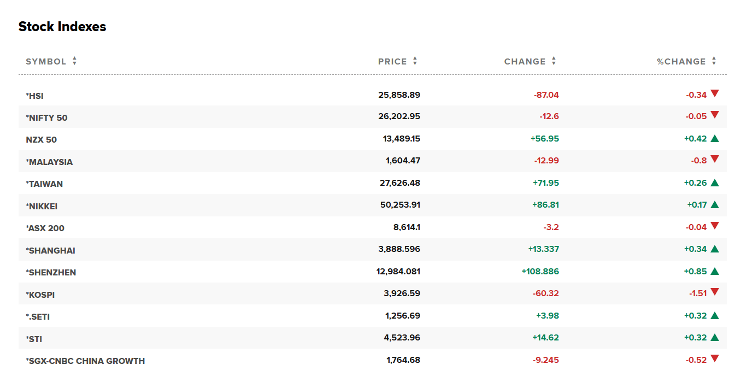This screenshot has height=388, width=747.
Task: Click the red down arrow for MALAYSIA
Action: click(x=714, y=160)
